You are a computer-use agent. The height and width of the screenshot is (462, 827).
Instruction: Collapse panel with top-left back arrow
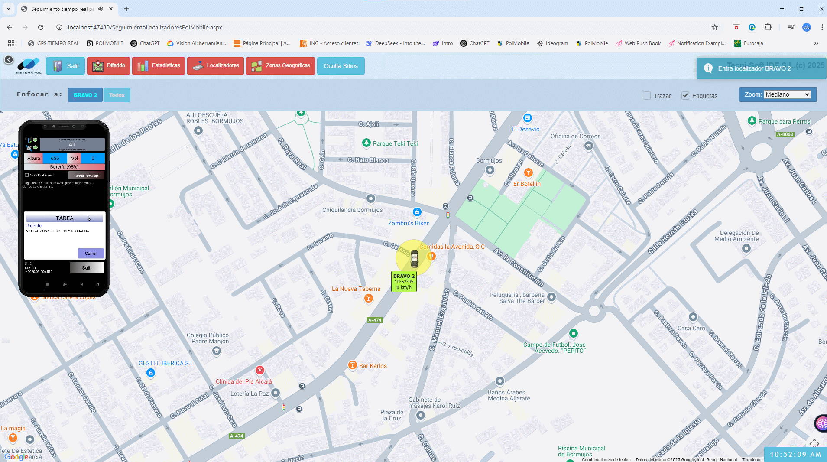tap(9, 60)
